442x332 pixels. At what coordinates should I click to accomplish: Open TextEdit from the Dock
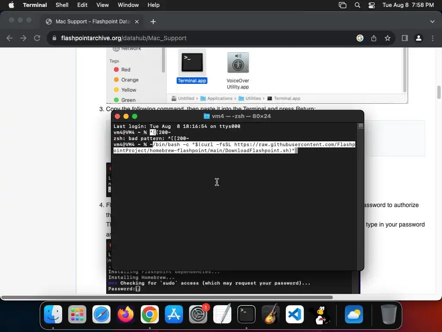pos(222,314)
